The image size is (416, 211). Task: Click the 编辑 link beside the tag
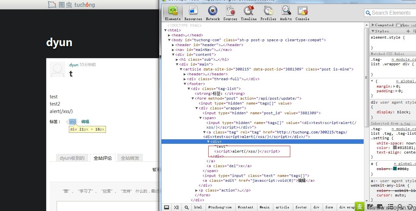coord(85,122)
